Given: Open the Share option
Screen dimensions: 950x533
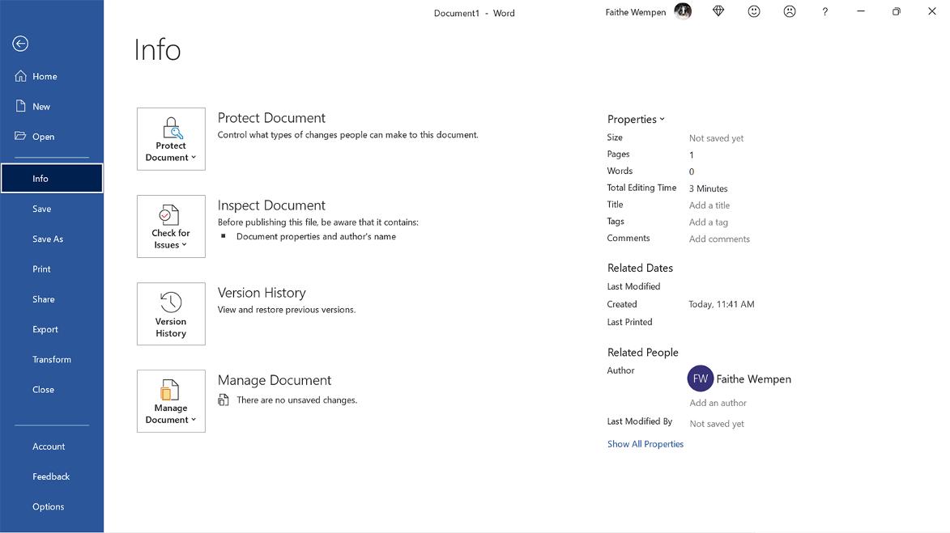Looking at the screenshot, I should (52, 299).
